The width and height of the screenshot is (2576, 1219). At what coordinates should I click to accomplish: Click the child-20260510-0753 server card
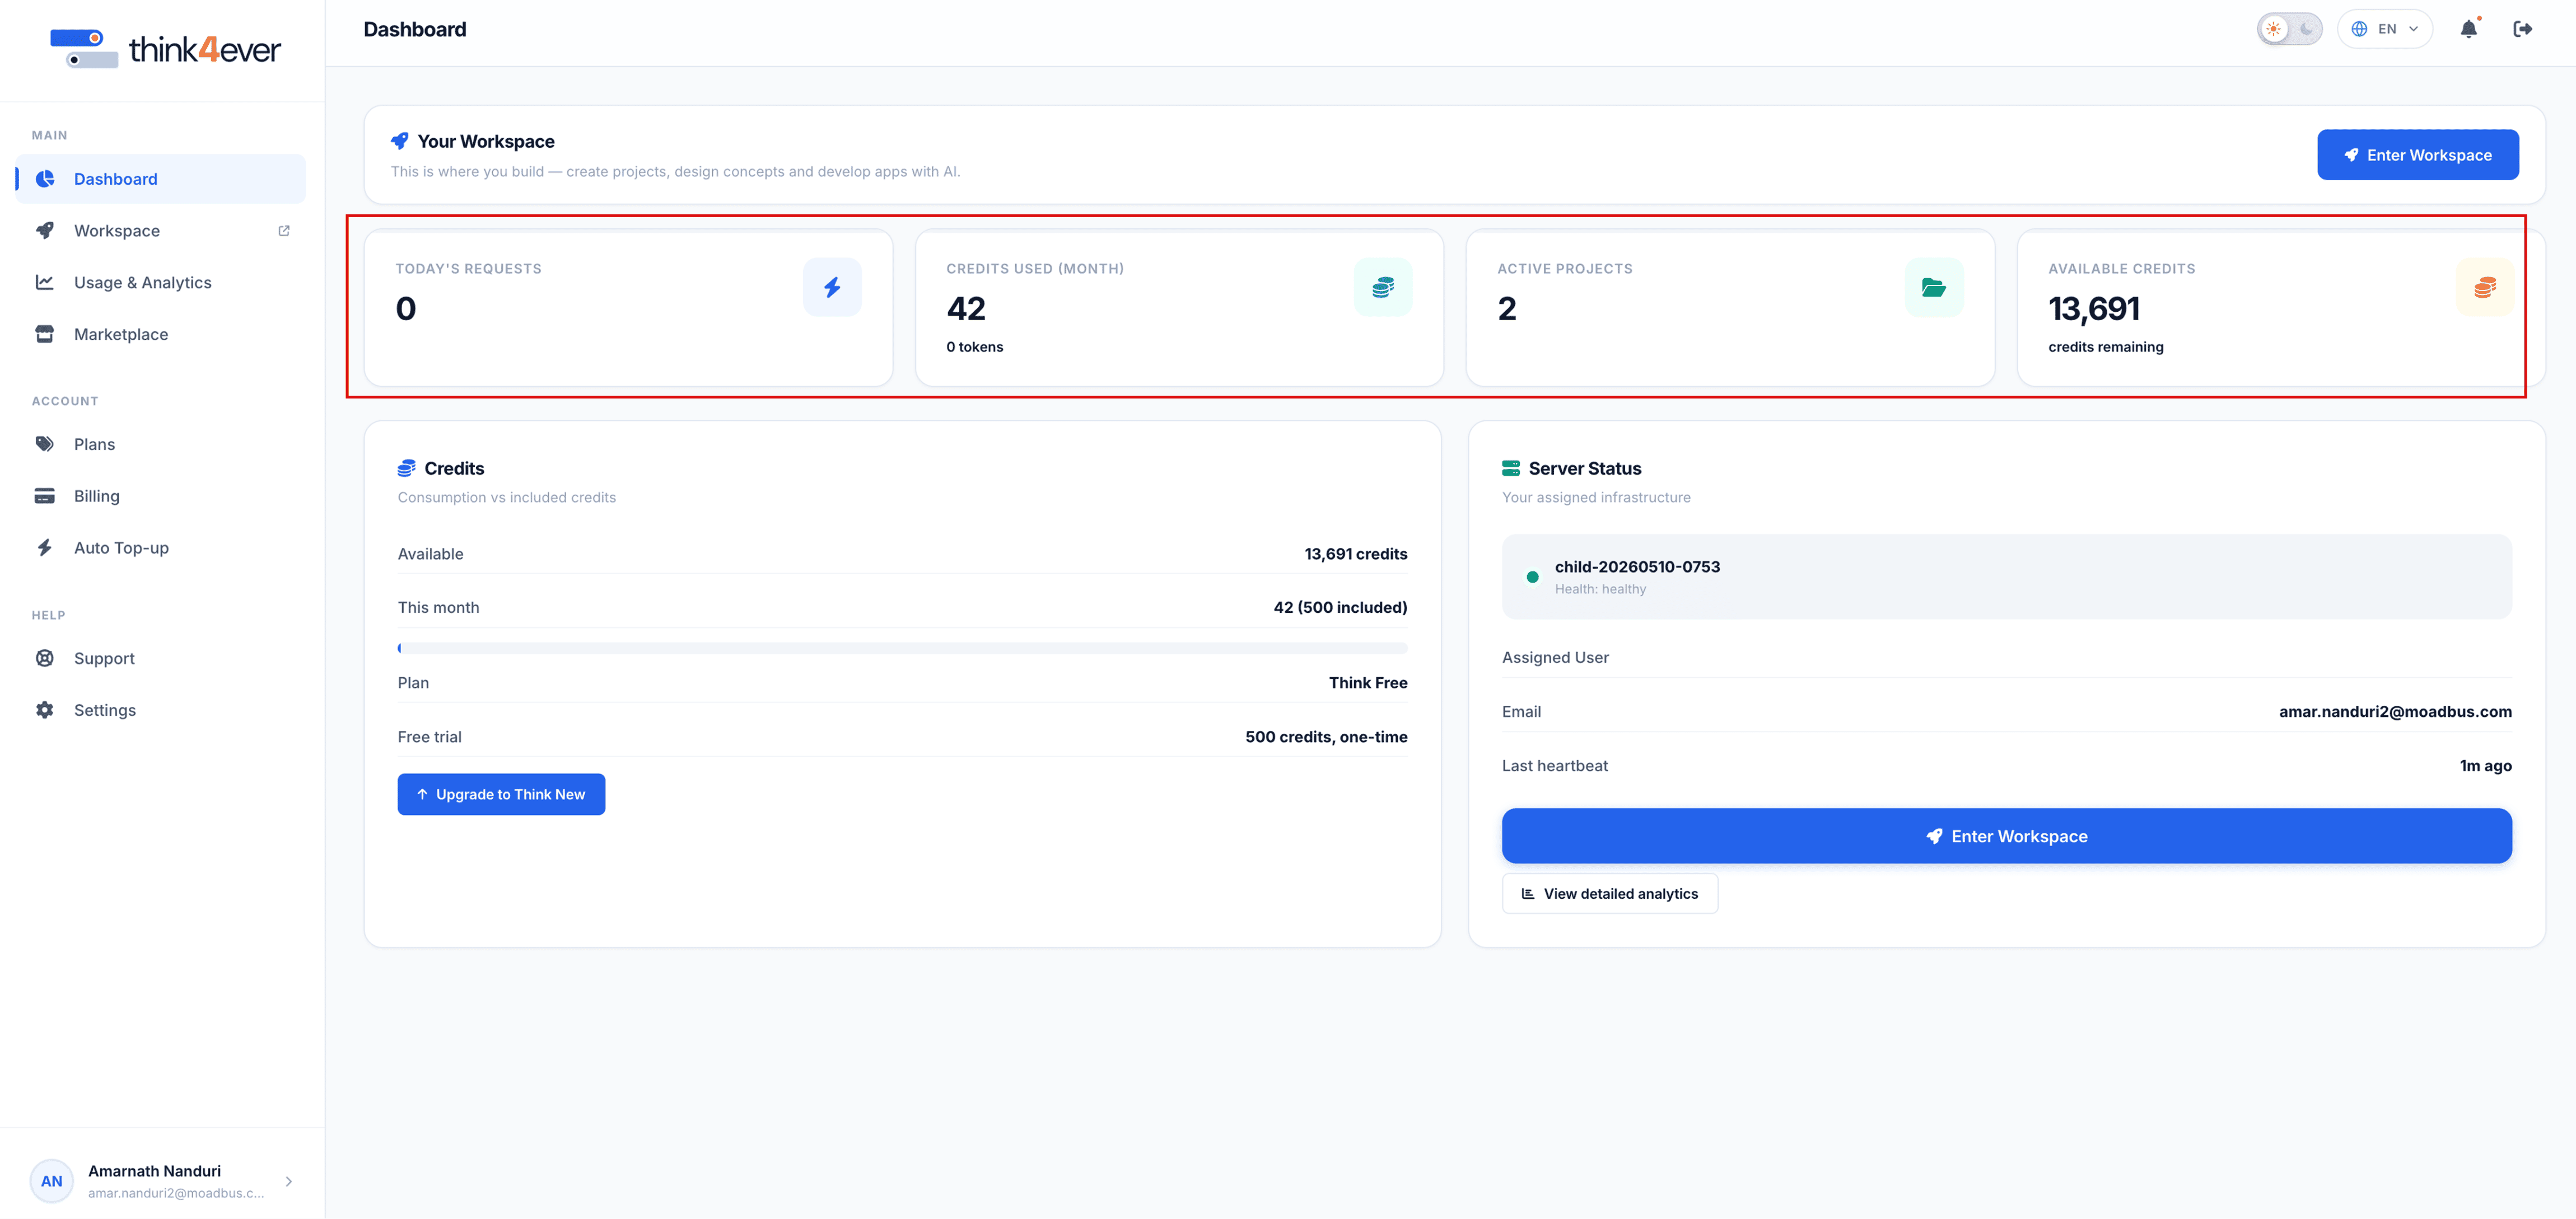(2006, 576)
